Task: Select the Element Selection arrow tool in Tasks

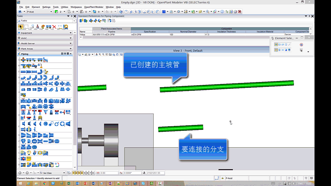Action: (x=20, y=27)
